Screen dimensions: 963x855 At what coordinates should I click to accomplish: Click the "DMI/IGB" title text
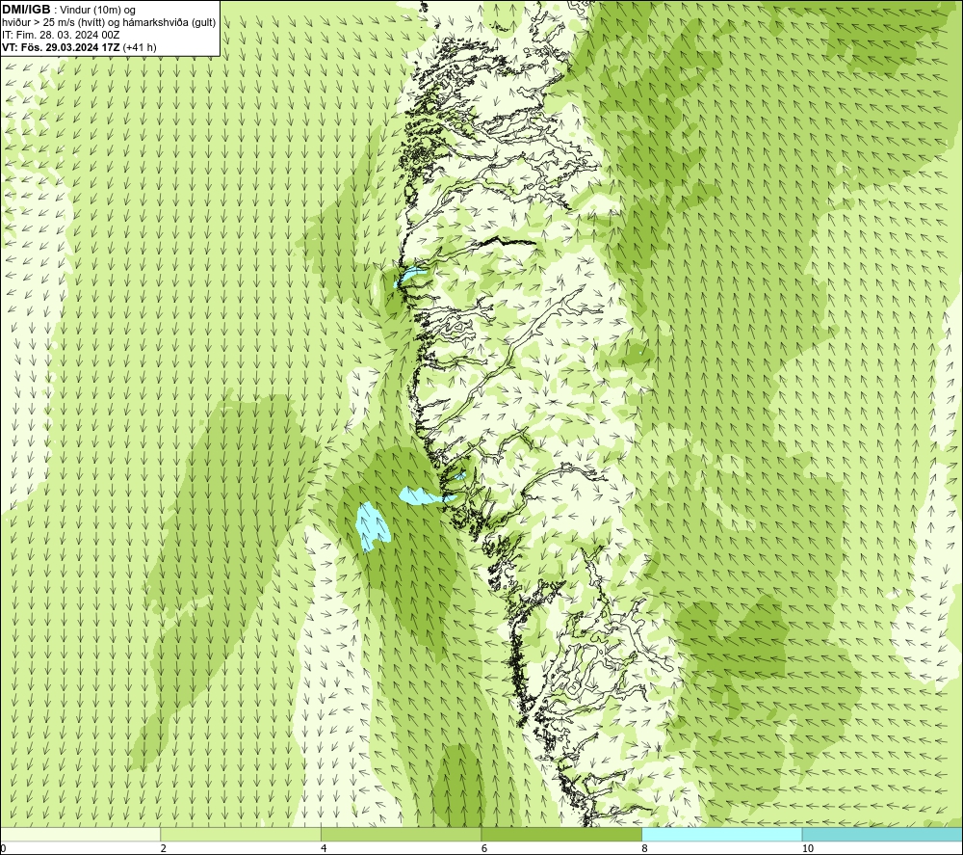click(26, 10)
